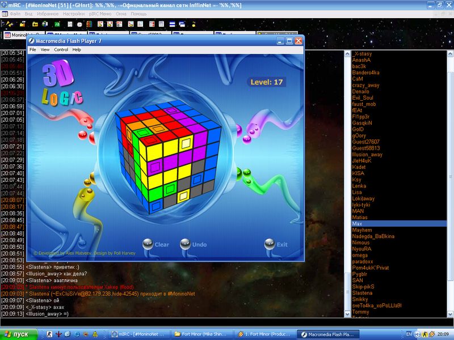Open the Вид menu in mIRC

pyautogui.click(x=28, y=14)
